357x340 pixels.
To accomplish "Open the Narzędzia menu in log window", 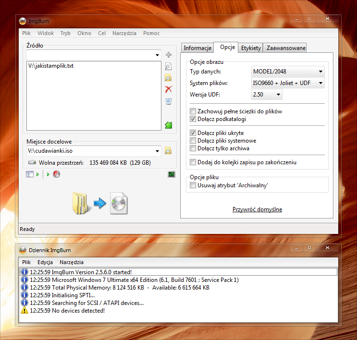I will point(72,262).
